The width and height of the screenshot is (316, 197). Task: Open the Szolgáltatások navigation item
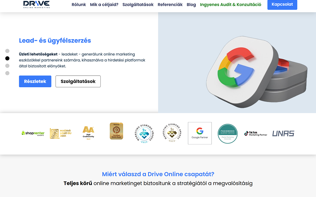click(138, 4)
